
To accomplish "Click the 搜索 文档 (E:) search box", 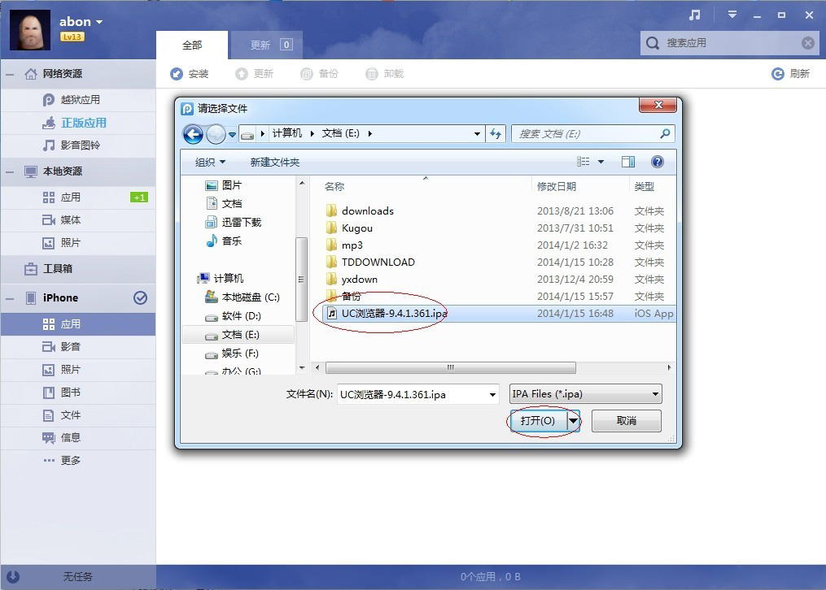I will coord(592,134).
